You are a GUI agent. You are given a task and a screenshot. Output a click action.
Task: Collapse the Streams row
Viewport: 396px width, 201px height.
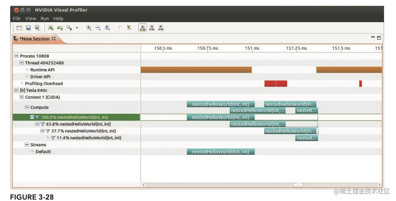point(27,145)
